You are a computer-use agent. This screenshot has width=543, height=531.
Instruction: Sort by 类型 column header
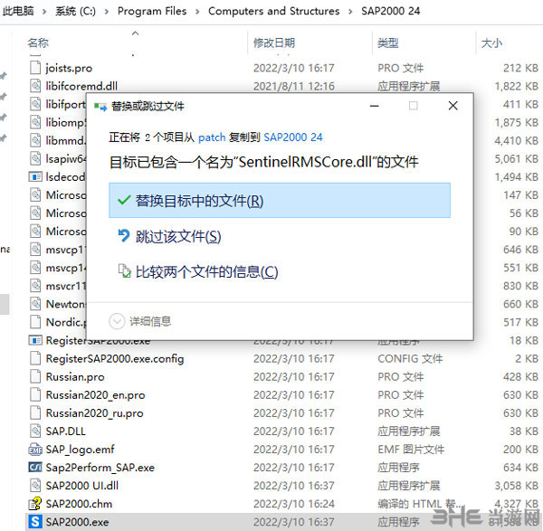coord(388,43)
